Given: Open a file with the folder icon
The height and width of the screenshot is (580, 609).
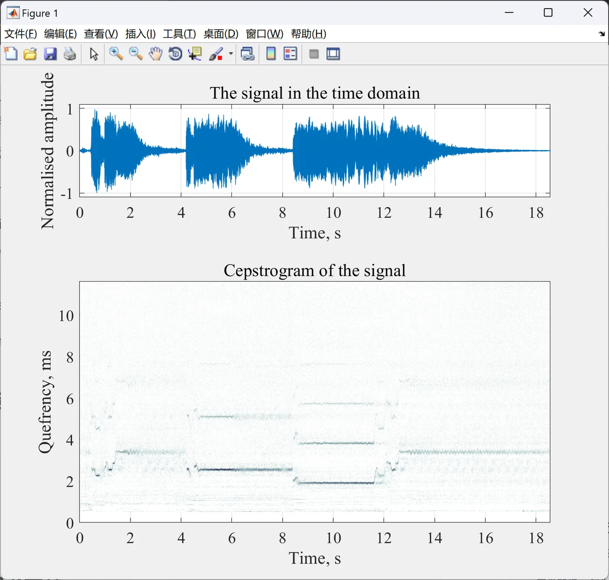Looking at the screenshot, I should pyautogui.click(x=30, y=54).
